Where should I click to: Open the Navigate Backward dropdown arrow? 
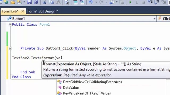117,2
